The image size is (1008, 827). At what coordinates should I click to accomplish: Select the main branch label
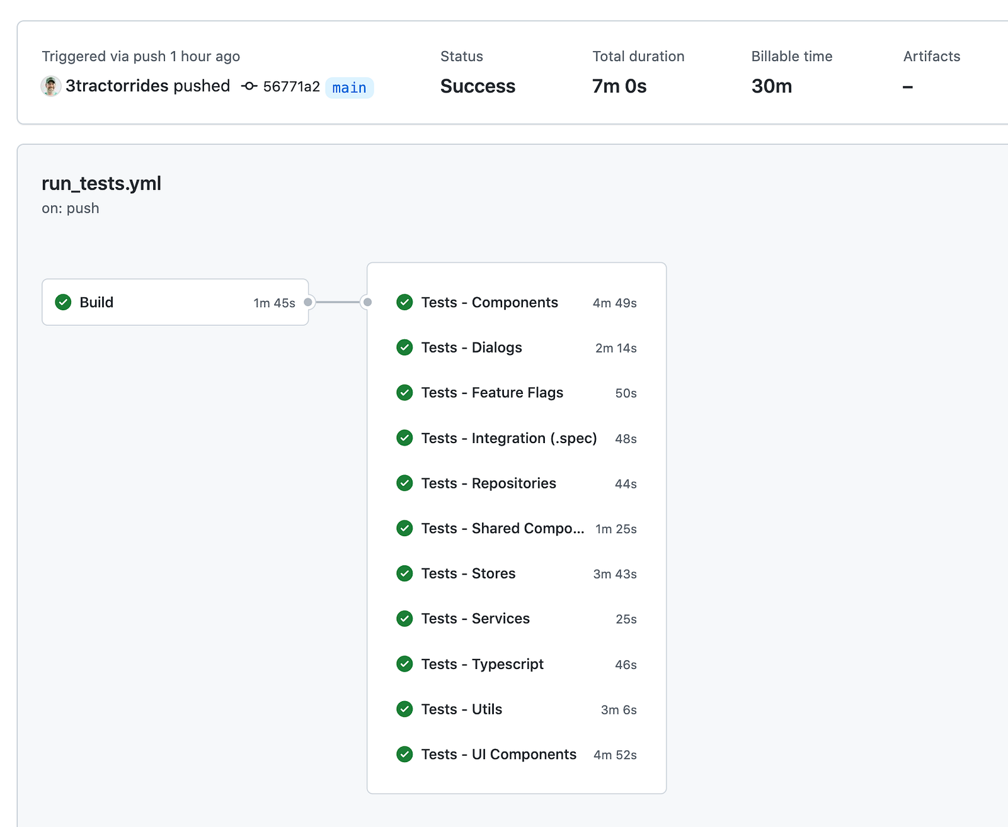tap(350, 87)
